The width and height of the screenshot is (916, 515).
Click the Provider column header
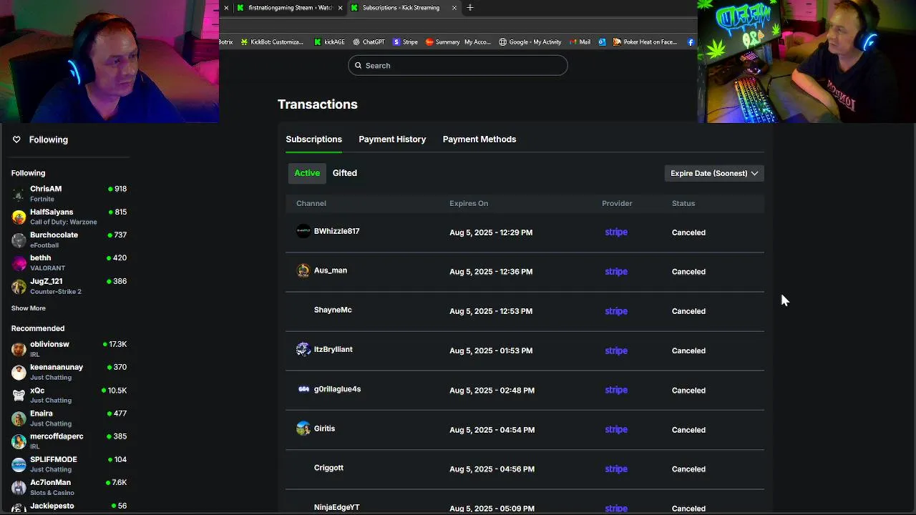tap(617, 203)
